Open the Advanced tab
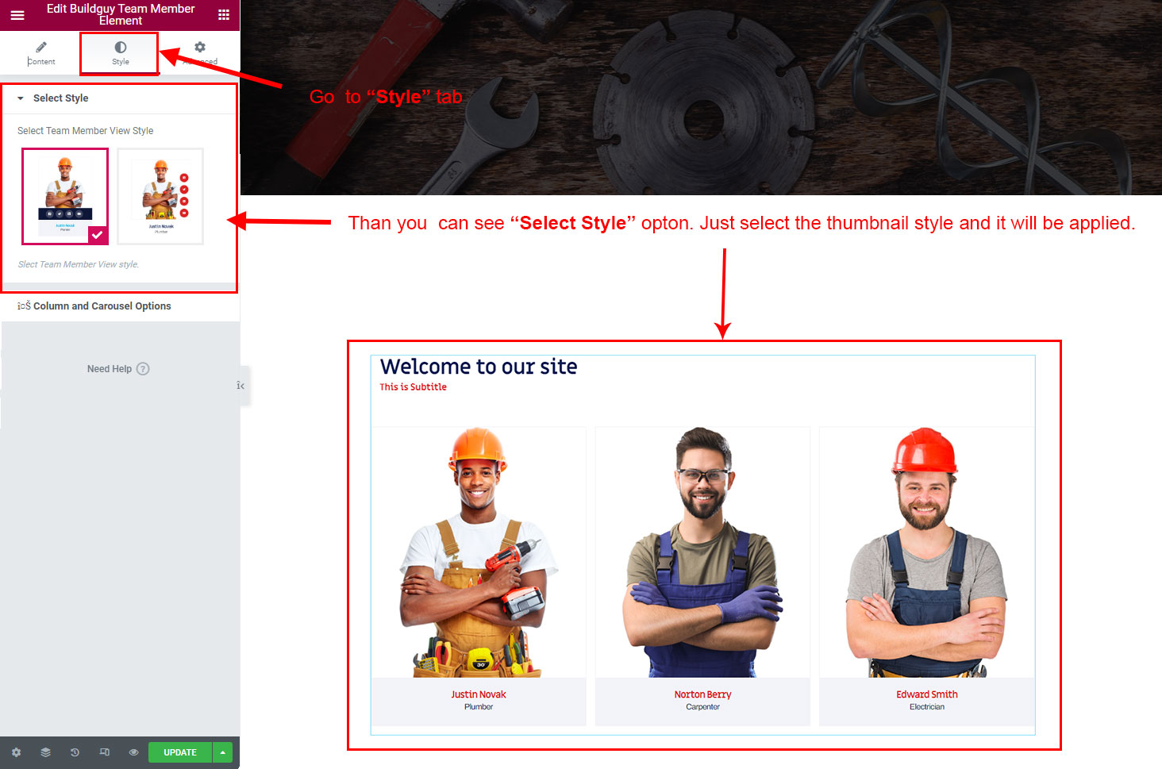 [x=200, y=53]
